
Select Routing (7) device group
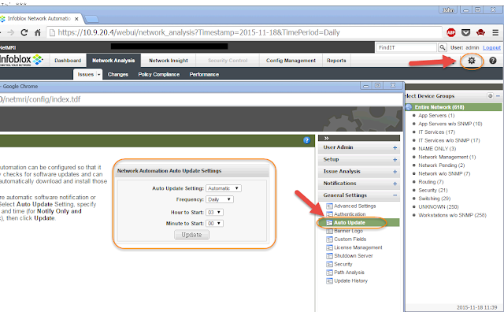tap(431, 182)
